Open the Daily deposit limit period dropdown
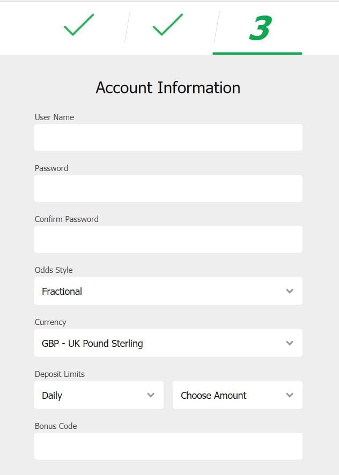The width and height of the screenshot is (339, 475). [x=91, y=395]
